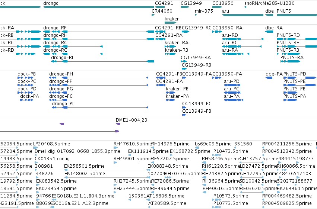Image resolution: width=317 pixels, height=209 pixels.
Task: Click the long aru gene bar
Action: [x=242, y=15]
